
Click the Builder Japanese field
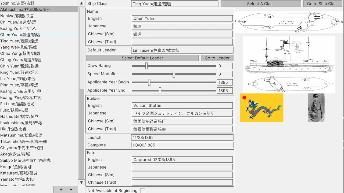click(x=182, y=113)
